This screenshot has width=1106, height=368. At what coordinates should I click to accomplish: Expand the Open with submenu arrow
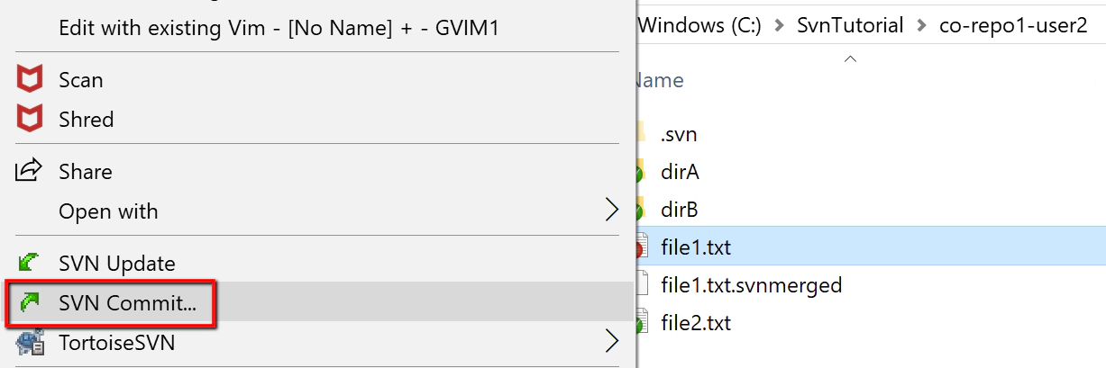pos(612,211)
